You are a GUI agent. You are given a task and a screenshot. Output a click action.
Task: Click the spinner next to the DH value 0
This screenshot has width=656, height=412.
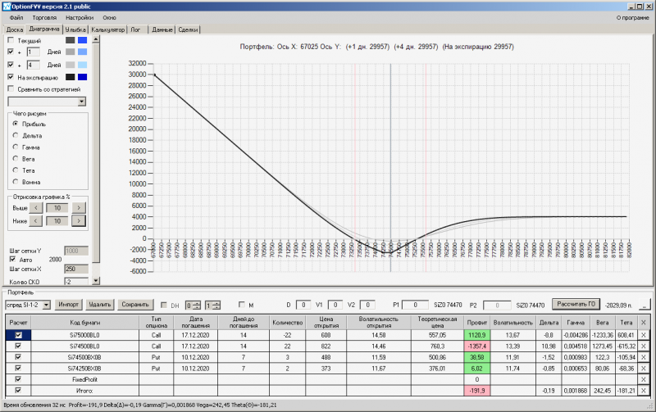coord(197,306)
